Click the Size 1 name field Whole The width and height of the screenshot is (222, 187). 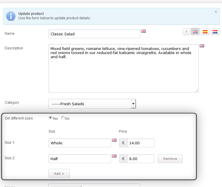click(x=80, y=143)
